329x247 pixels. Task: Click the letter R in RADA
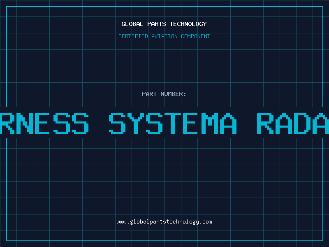tap(266, 123)
